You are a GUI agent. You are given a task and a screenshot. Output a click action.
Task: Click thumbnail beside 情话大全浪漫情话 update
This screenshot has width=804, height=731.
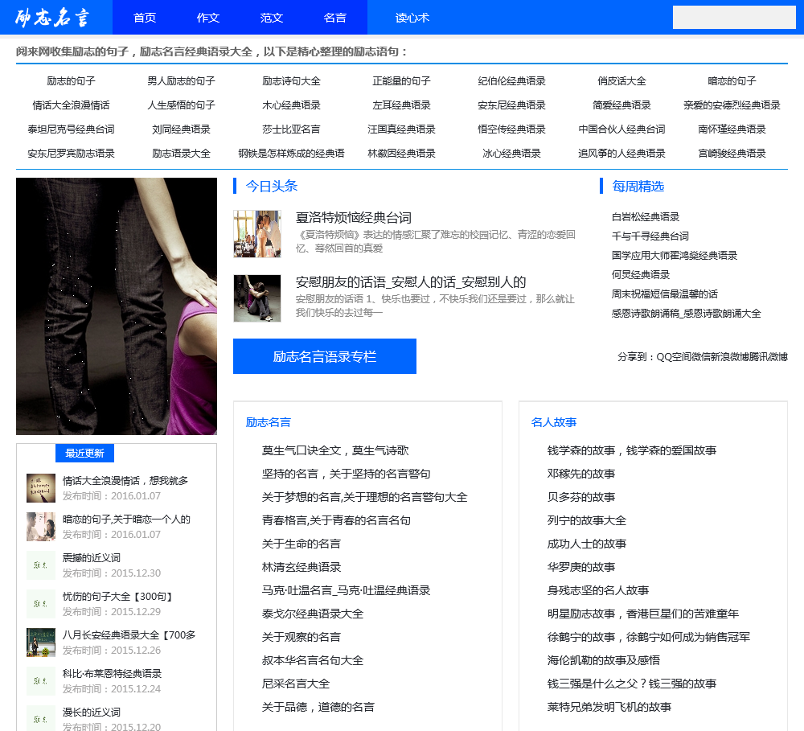41,488
